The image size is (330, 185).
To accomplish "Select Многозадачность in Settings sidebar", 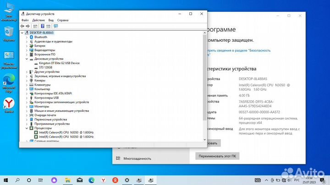I will pyautogui.click(x=137, y=158).
